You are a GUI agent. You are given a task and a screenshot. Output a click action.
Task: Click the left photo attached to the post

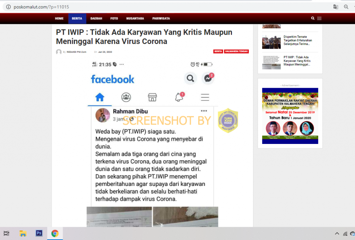(119, 217)
